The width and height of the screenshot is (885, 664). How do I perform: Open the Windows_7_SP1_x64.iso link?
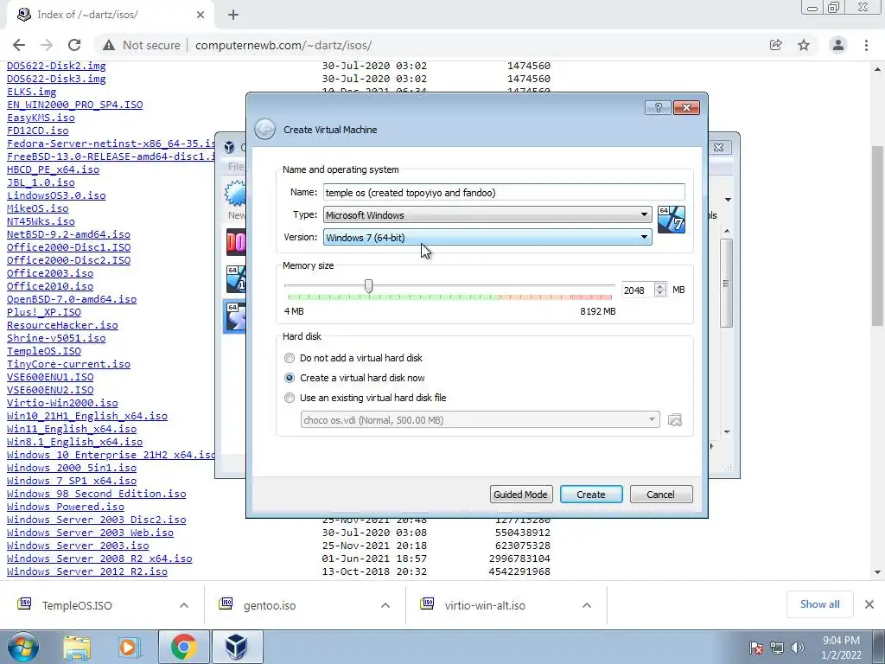72,481
